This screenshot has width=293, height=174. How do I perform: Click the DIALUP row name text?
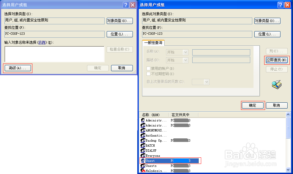click(x=151, y=151)
